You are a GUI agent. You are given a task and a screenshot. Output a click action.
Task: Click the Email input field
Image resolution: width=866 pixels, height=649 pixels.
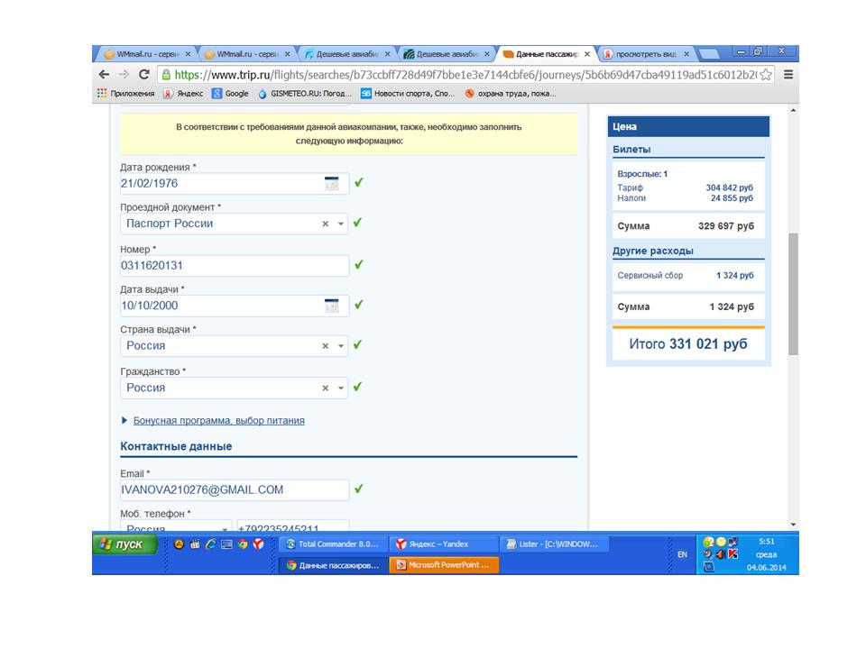point(235,490)
